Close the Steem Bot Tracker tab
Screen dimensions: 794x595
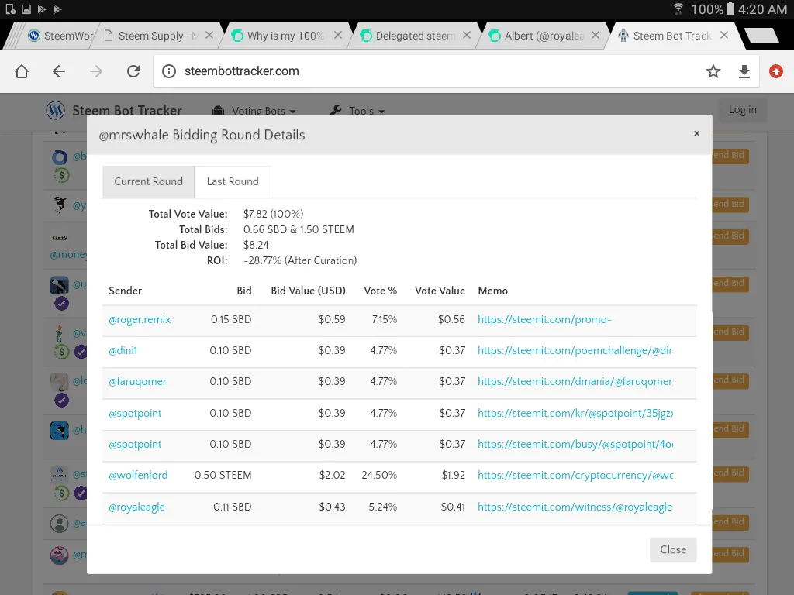tap(724, 36)
